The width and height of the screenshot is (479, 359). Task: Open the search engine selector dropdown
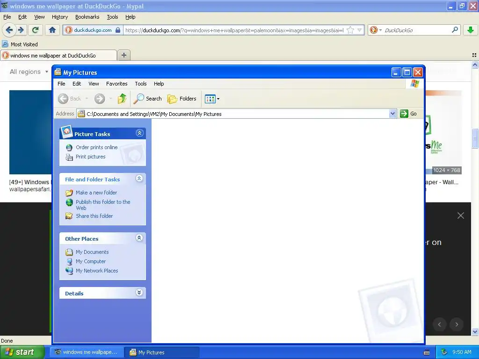click(x=381, y=30)
